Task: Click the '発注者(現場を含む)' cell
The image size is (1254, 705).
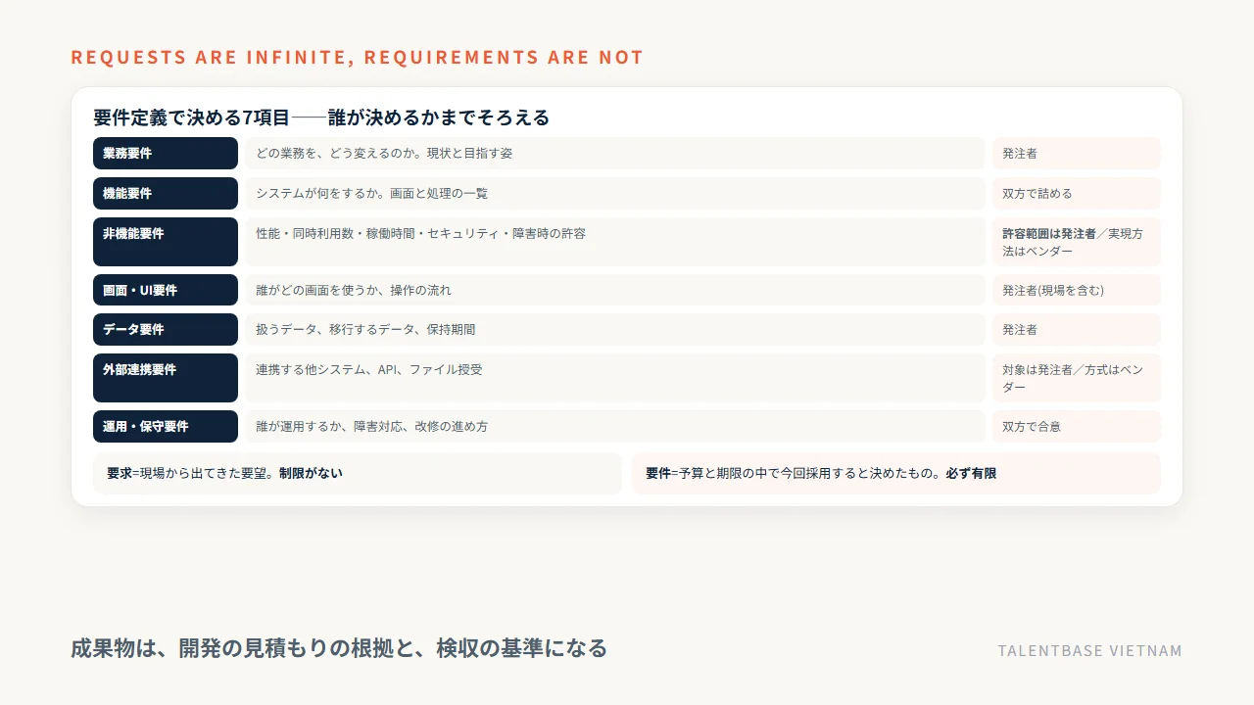Action: coord(1077,290)
